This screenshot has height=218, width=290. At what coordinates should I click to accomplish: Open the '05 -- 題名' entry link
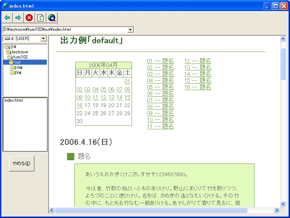(160, 87)
